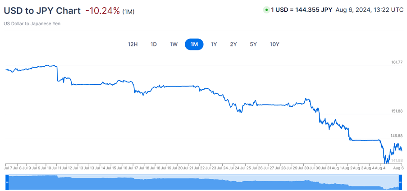Switch chart to 1D range

pos(154,44)
